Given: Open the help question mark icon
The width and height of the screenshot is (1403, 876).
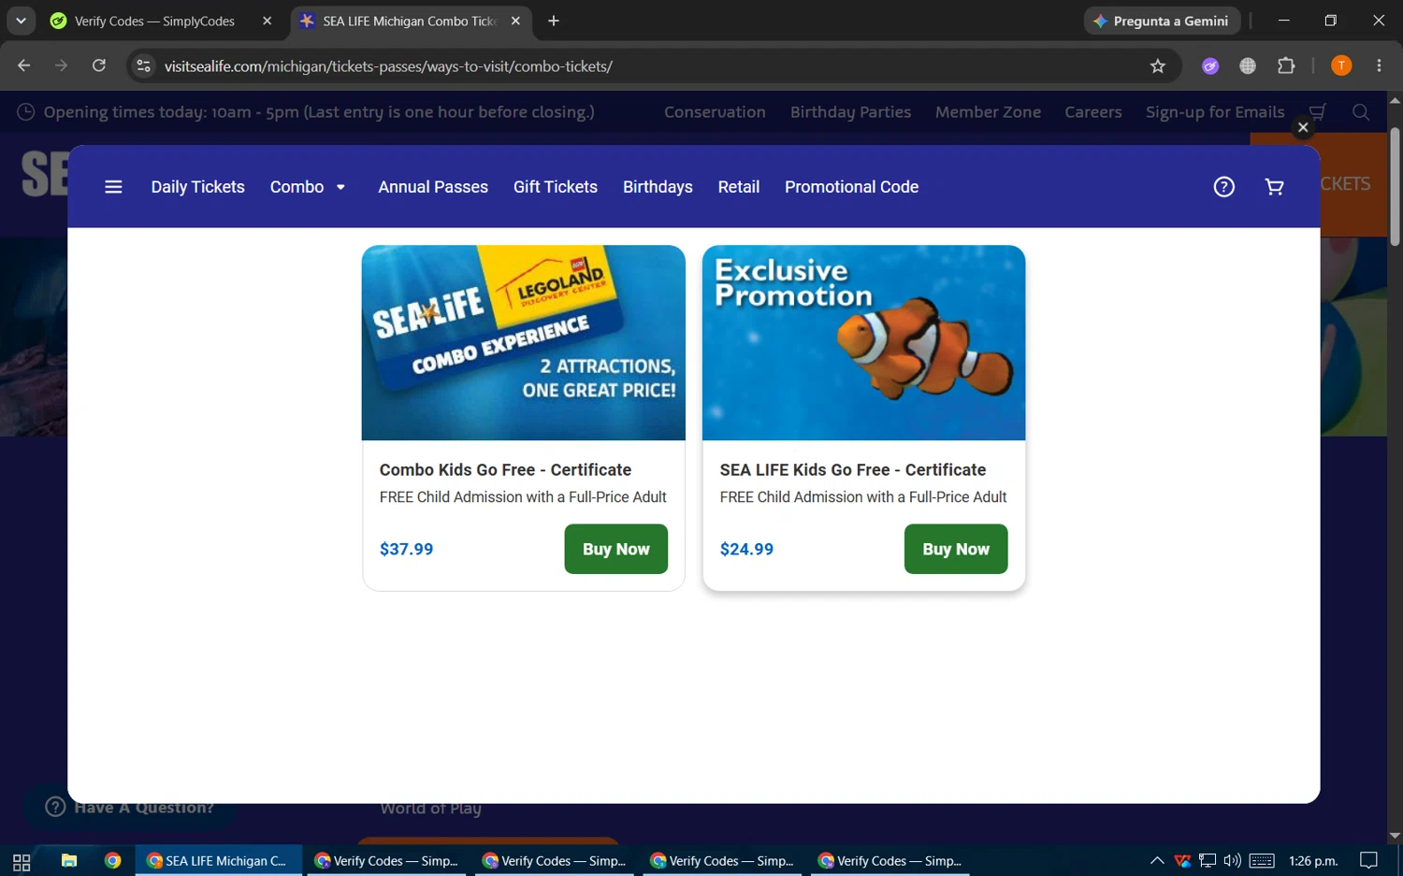Looking at the screenshot, I should coord(1223,187).
